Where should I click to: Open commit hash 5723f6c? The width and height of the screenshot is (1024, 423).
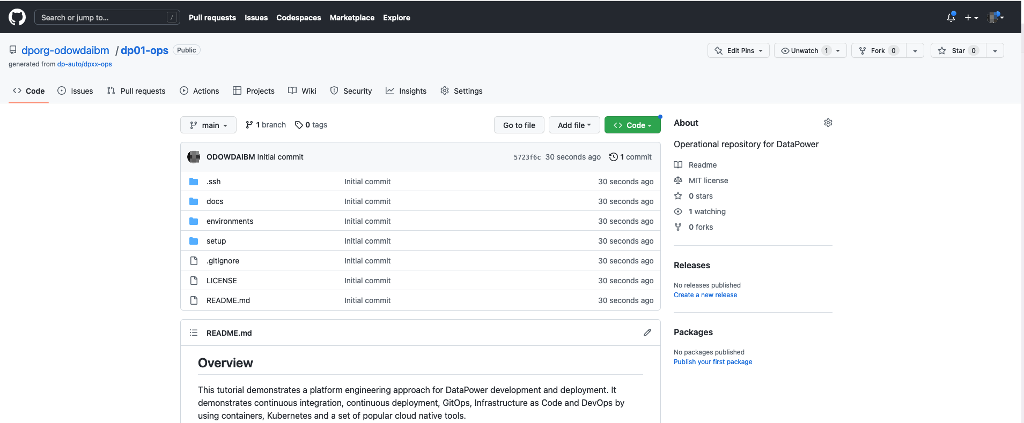pyautogui.click(x=527, y=157)
